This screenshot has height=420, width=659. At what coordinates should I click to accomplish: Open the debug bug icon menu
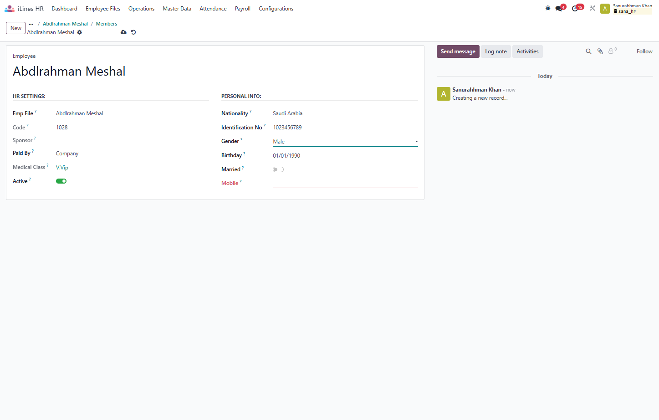pyautogui.click(x=548, y=8)
